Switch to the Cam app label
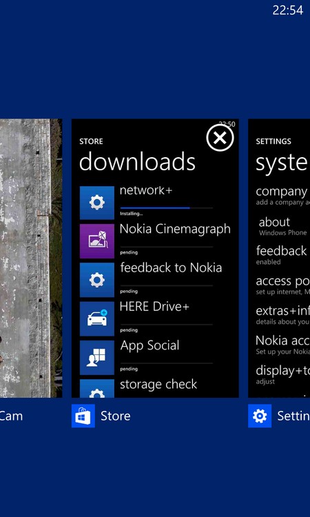 coord(12,416)
